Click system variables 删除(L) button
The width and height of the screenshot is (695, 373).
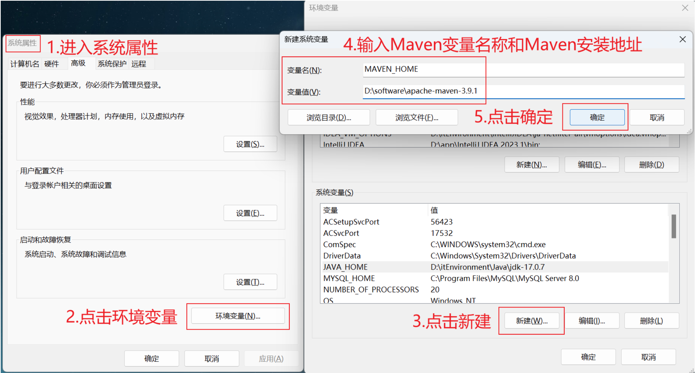pyautogui.click(x=652, y=321)
